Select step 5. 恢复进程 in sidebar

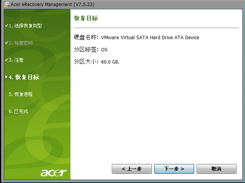point(21,94)
